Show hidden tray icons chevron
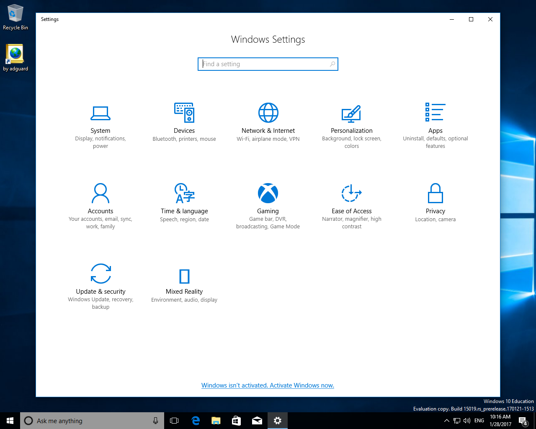Viewport: 536px width, 429px height. [x=446, y=421]
